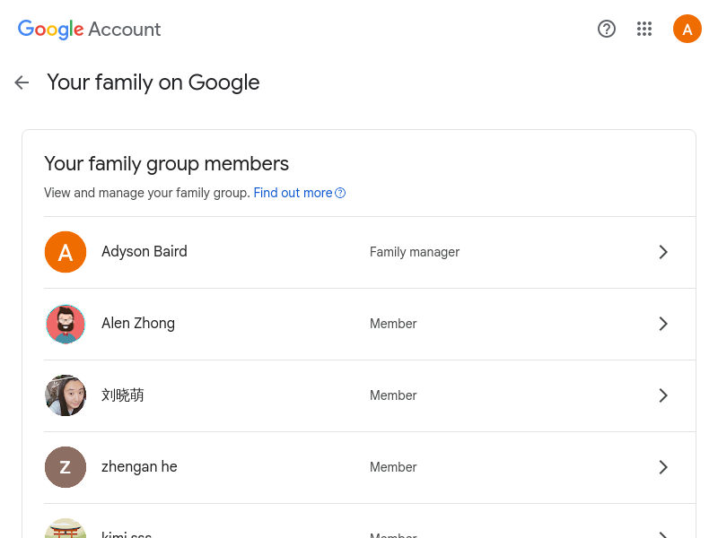Click the Member label for zhengan he
Screen dimensions: 718x538
(x=393, y=467)
